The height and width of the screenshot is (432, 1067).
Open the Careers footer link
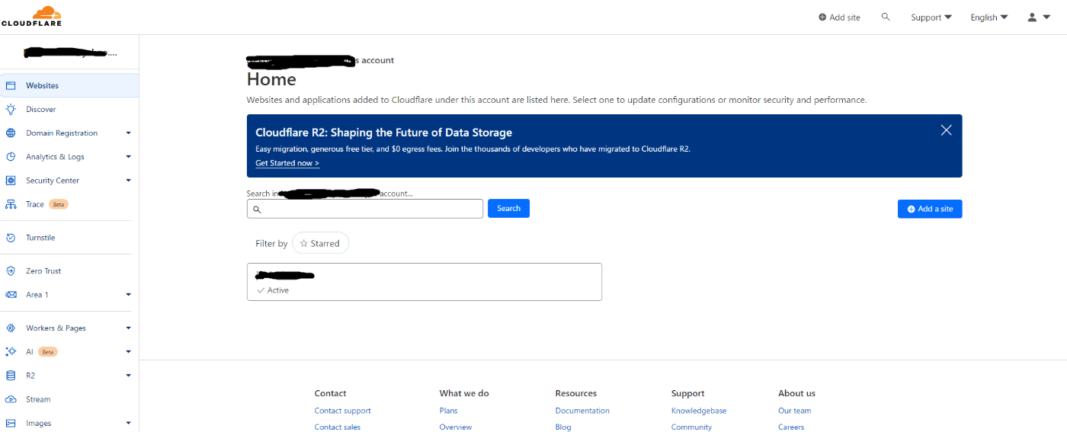pyautogui.click(x=791, y=427)
